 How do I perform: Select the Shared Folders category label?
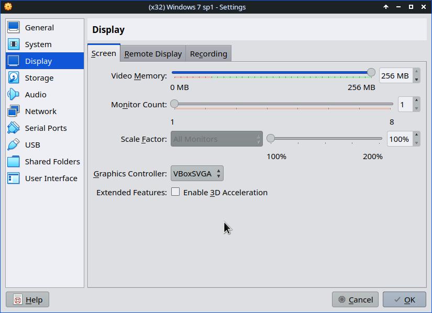52,162
